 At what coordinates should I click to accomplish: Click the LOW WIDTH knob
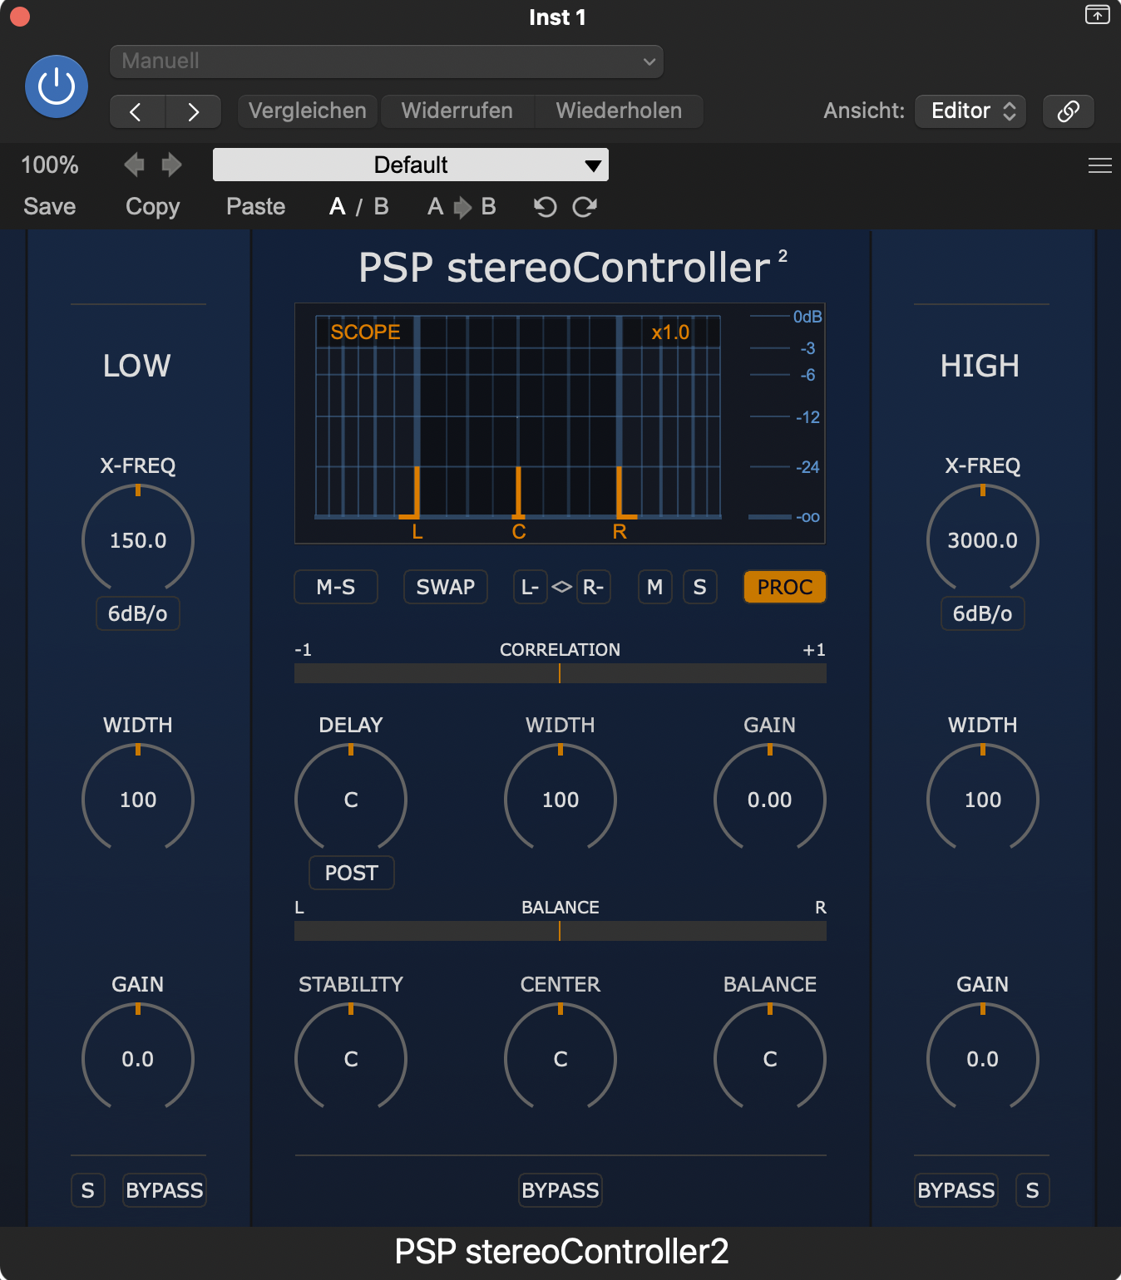click(138, 800)
